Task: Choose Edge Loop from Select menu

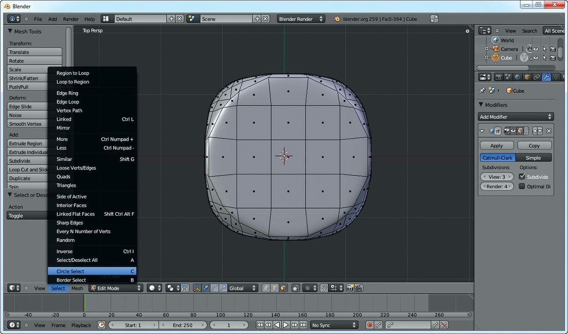Action: (x=92, y=102)
